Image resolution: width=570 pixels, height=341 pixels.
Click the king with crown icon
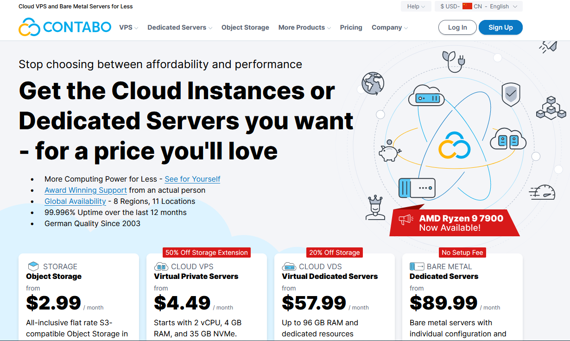point(374,208)
